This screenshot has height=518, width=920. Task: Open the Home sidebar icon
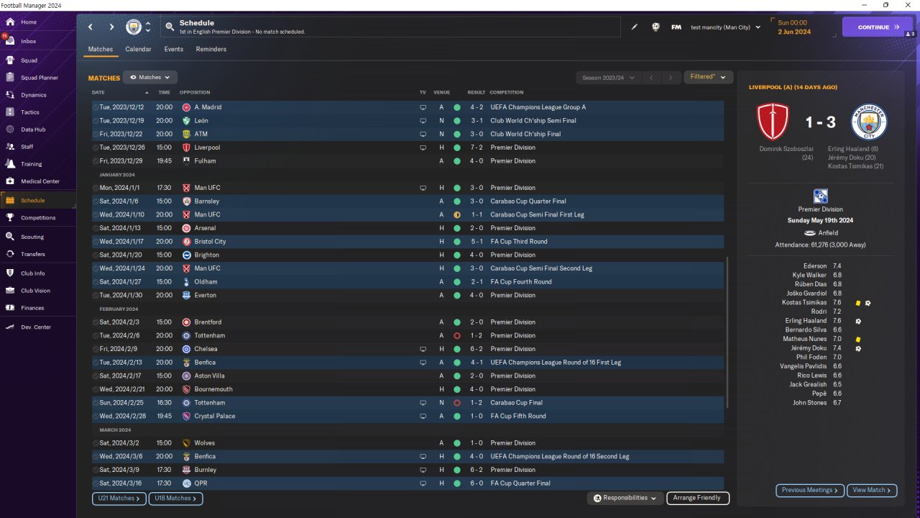coord(10,22)
